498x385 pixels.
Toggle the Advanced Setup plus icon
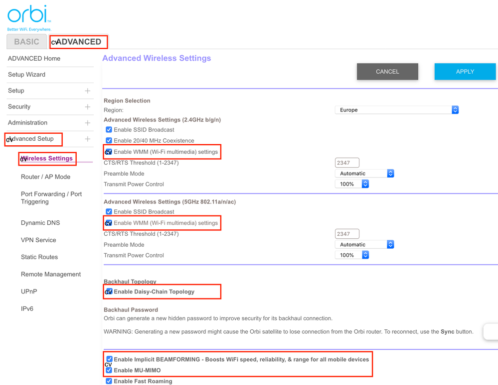click(88, 139)
